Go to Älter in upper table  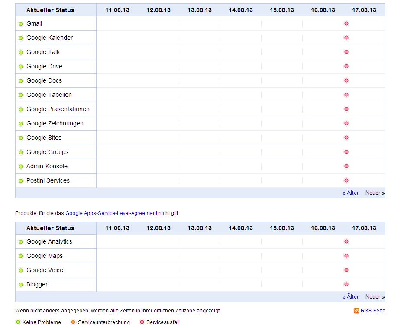pyautogui.click(x=350, y=193)
